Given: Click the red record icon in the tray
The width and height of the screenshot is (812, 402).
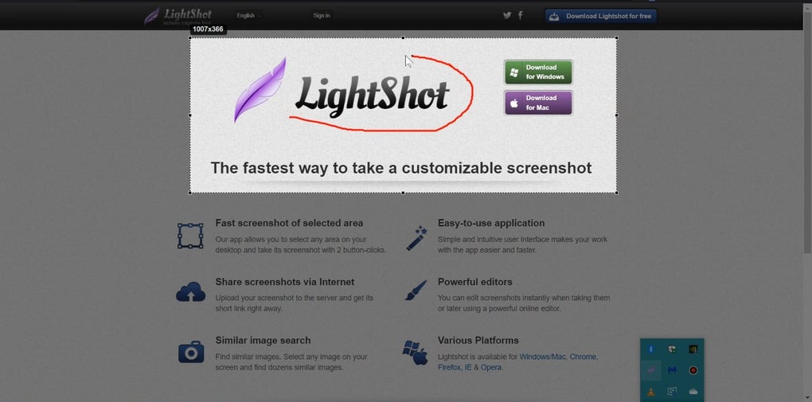Looking at the screenshot, I should 693,370.
